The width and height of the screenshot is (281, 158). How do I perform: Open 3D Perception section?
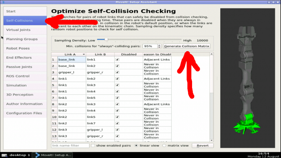25,95
